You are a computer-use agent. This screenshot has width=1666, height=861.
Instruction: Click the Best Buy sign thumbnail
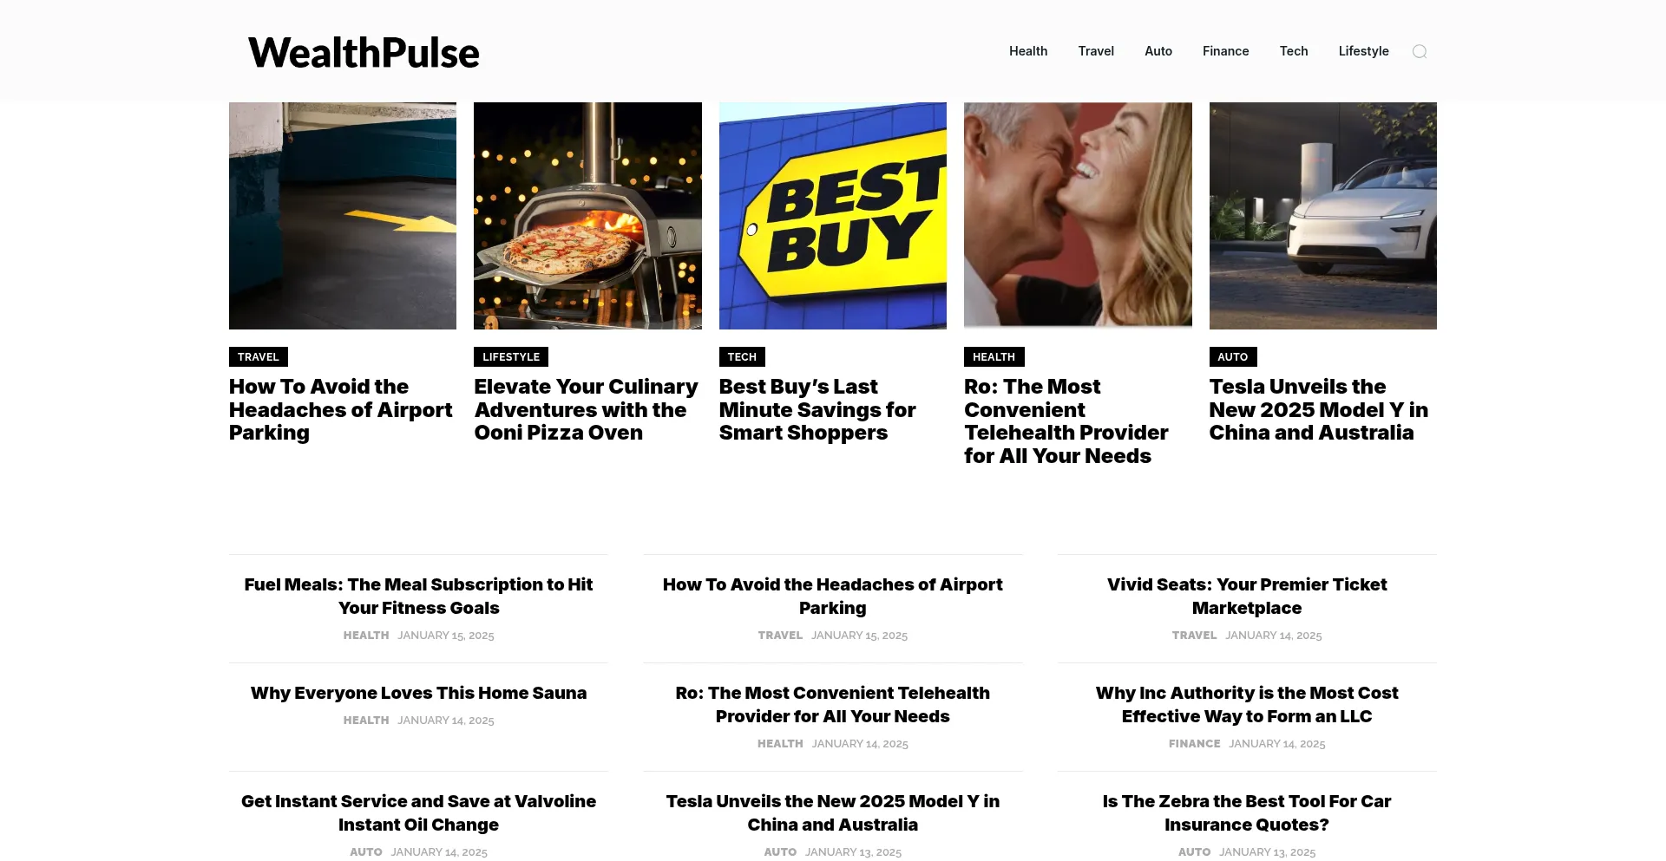coord(832,216)
